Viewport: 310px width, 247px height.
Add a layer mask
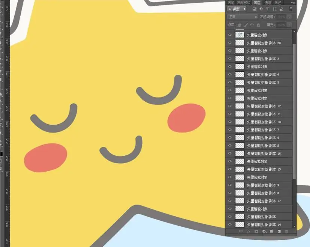click(x=256, y=231)
